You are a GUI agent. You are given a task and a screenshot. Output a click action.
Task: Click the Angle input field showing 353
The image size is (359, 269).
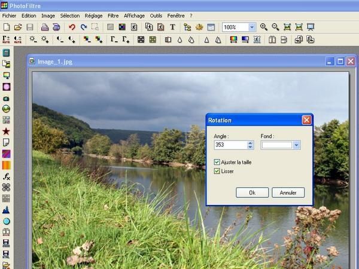(231, 145)
